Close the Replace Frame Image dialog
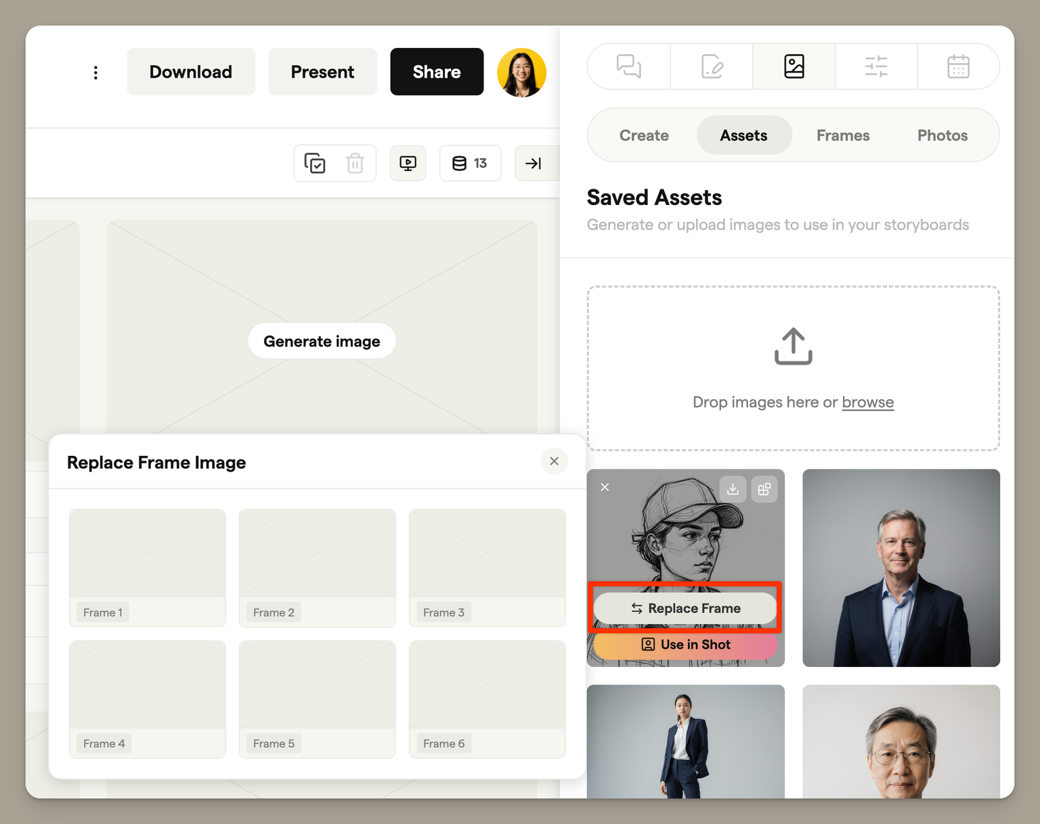This screenshot has height=824, width=1040. tap(554, 461)
